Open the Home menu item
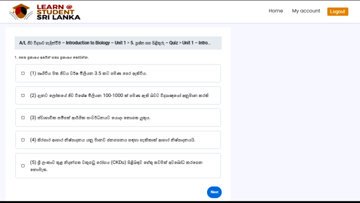The height and width of the screenshot is (203, 360). click(275, 11)
